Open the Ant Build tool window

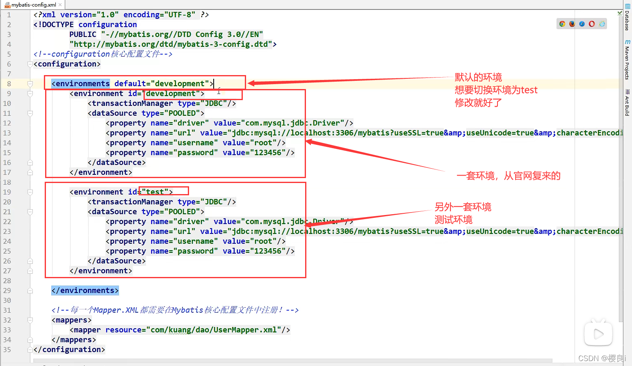[x=627, y=103]
